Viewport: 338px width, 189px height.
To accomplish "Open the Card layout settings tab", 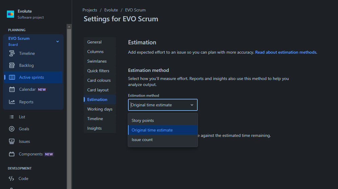I will pos(98,90).
